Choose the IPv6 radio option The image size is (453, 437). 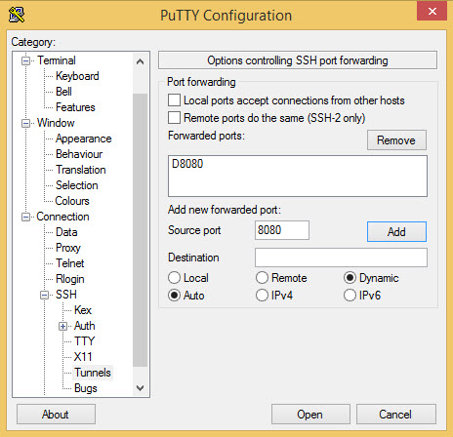coord(350,296)
